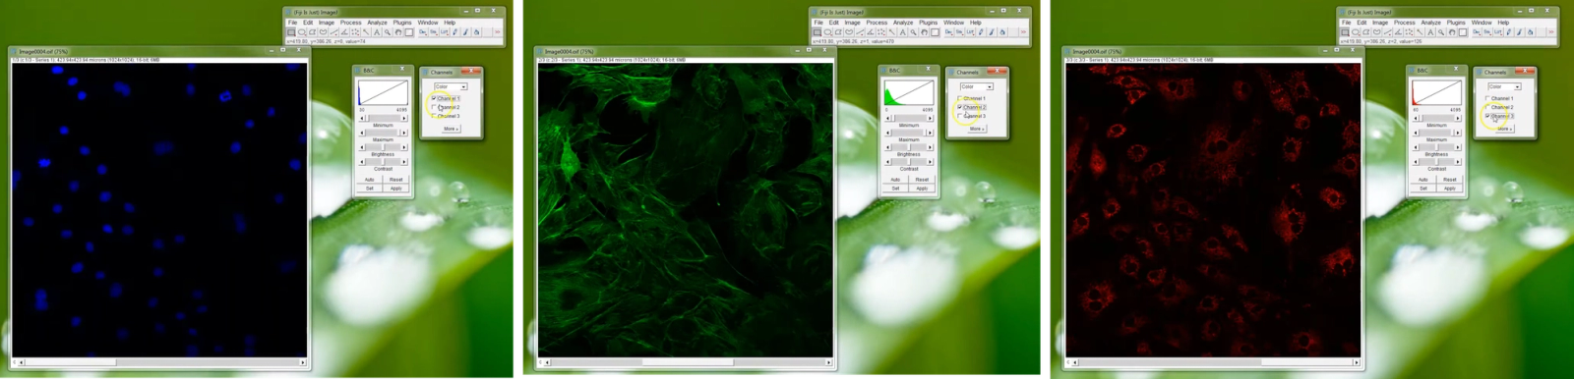
Task: Select Magnifying glass tool in blue-image panel toolbar
Action: pyautogui.click(x=388, y=32)
